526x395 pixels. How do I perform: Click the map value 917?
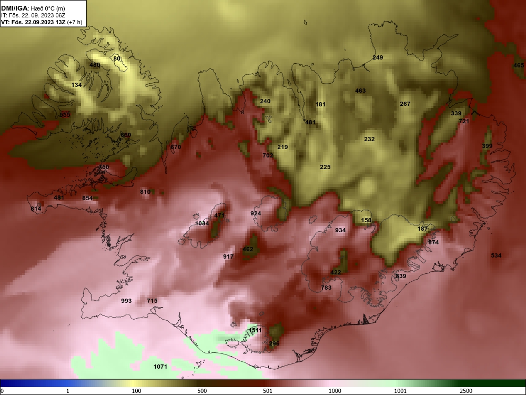[x=228, y=256]
